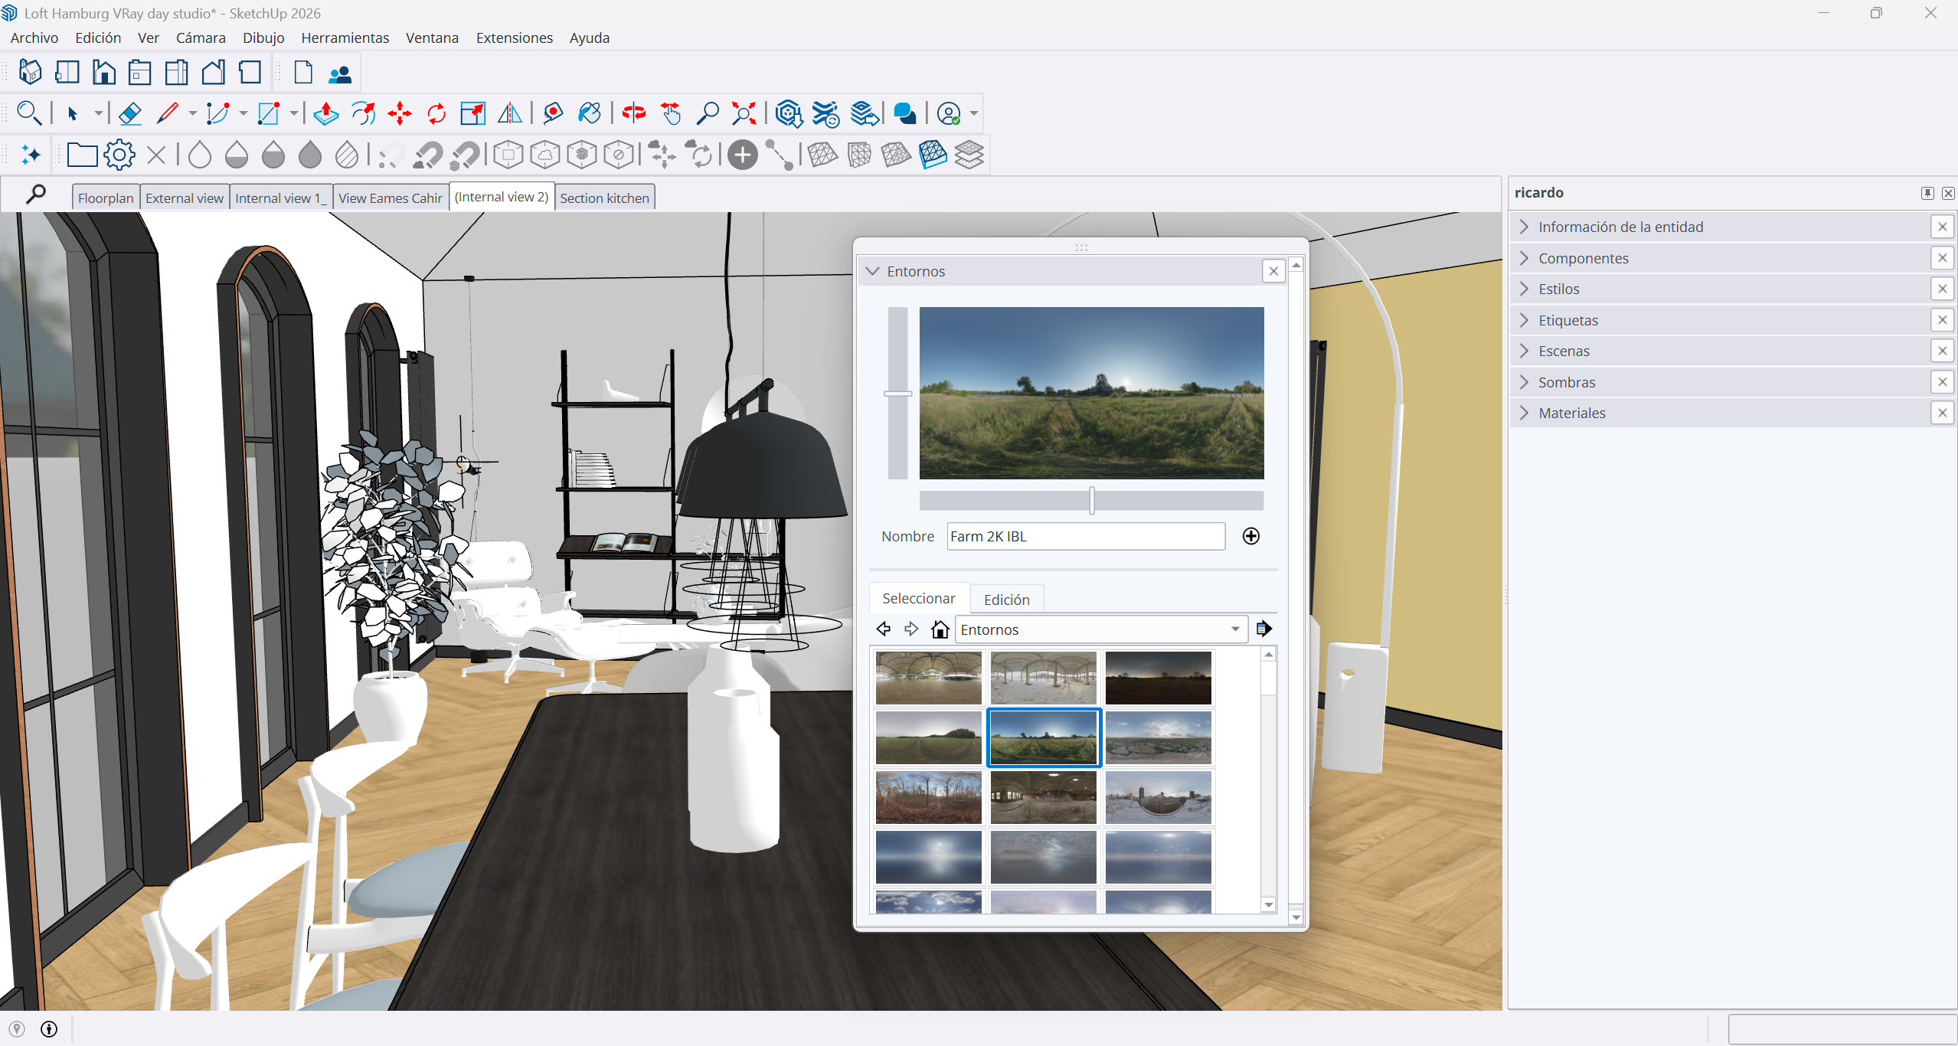This screenshot has width=1958, height=1046.
Task: Open the Archivo menu
Action: tap(34, 38)
